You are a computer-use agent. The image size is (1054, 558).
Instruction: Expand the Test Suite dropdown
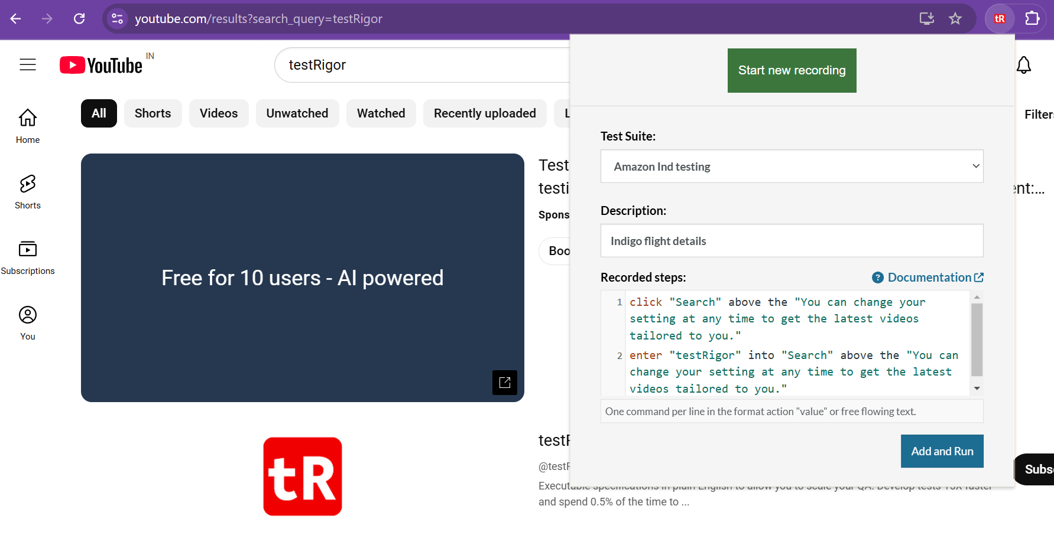pos(792,167)
